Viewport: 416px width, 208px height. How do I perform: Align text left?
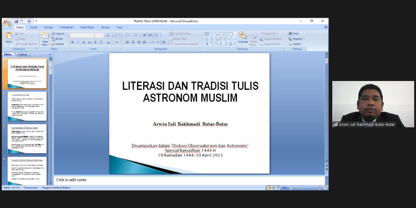(128, 43)
